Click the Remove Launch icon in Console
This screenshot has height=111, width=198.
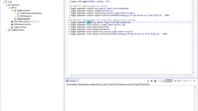click(152, 81)
